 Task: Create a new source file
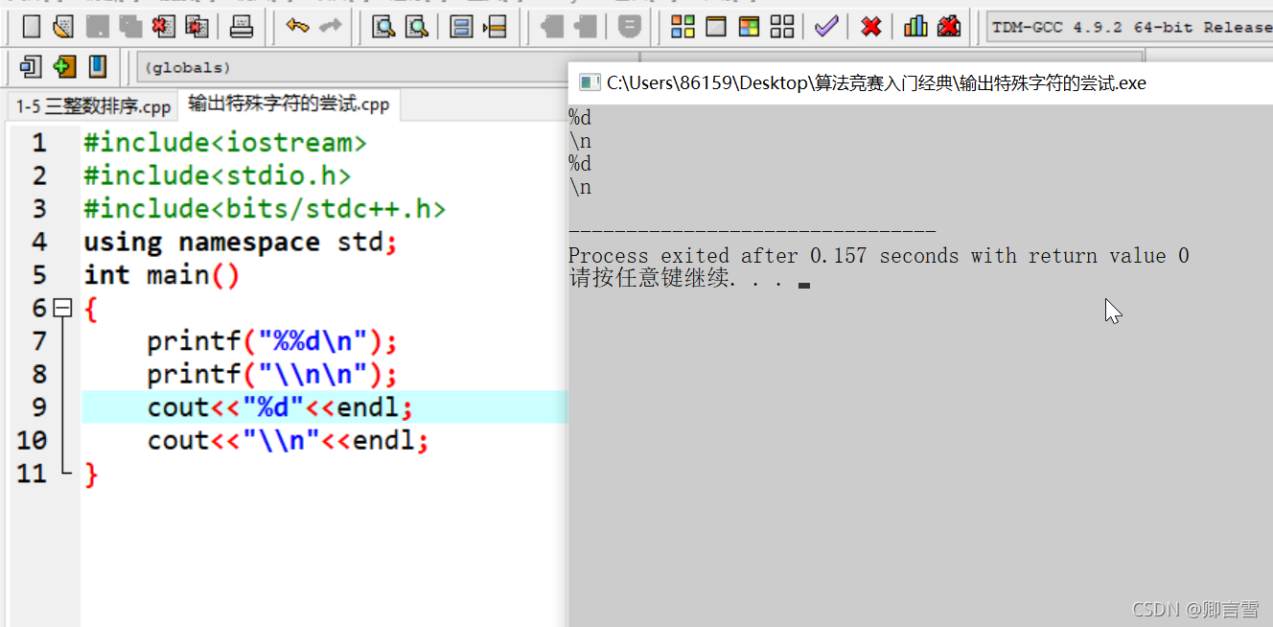click(32, 27)
